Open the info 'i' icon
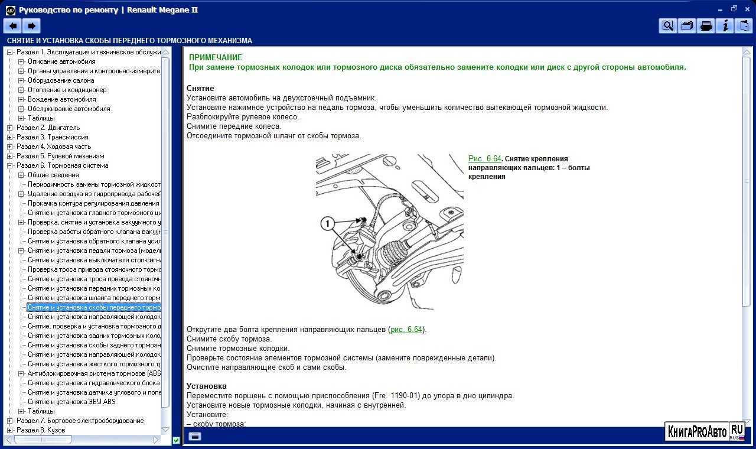The height and width of the screenshot is (449, 756). [725, 25]
